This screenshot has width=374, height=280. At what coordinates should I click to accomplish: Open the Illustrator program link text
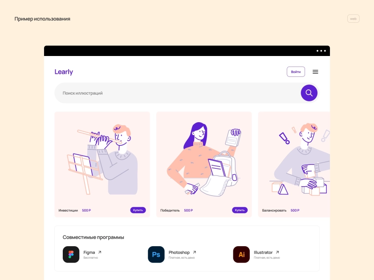(263, 252)
